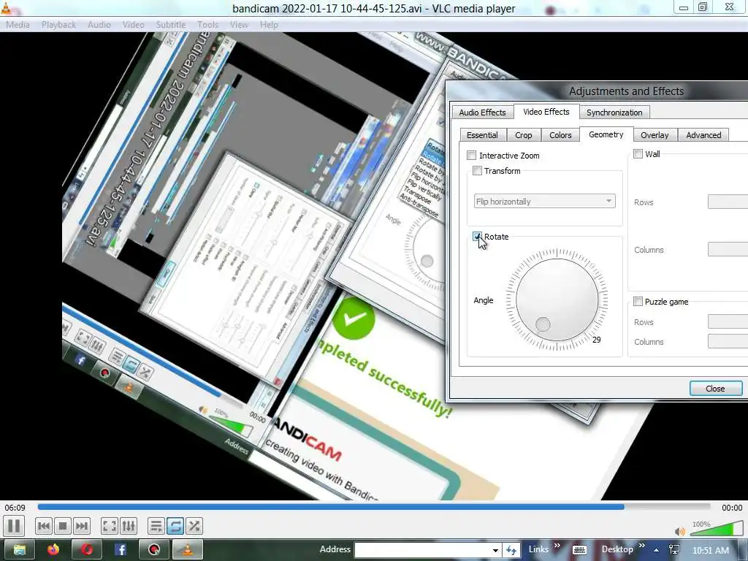Enable the Transform checkbox
Image resolution: width=748 pixels, height=561 pixels.
click(x=477, y=171)
